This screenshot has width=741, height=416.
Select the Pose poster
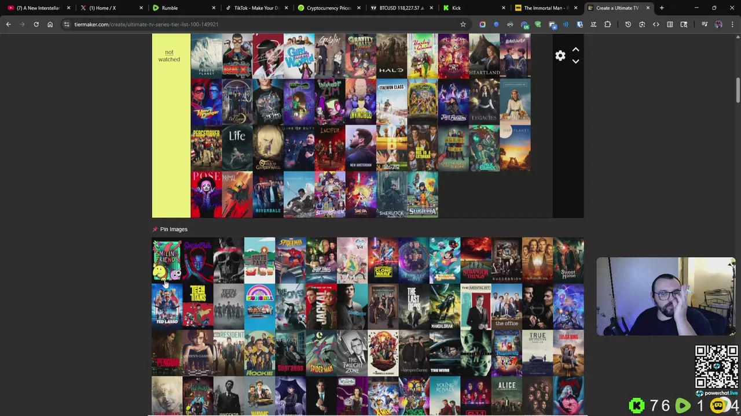pyautogui.click(x=206, y=195)
